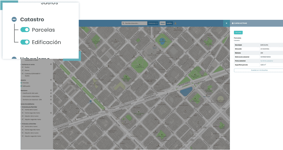Toggle off Edificación in the enlarged callout
The height and width of the screenshot is (150, 283).
tap(25, 42)
